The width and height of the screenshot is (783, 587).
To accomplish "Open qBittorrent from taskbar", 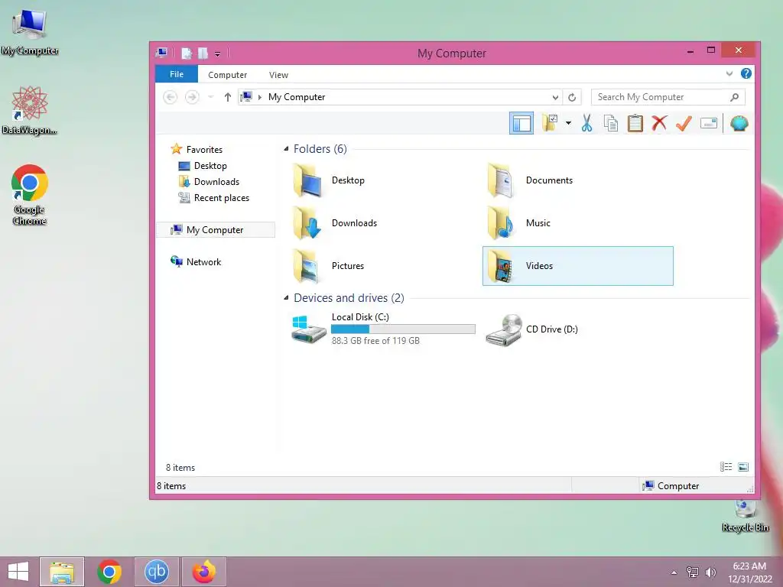I will pos(156,572).
